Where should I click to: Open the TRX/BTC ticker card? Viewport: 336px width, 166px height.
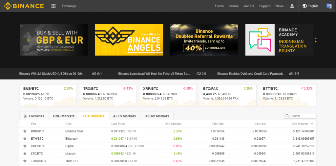(x=108, y=96)
